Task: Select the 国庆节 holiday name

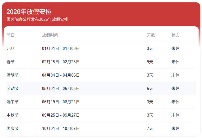Action: (x=12, y=128)
